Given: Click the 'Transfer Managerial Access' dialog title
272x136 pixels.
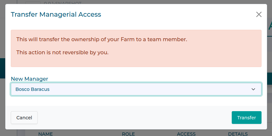Looking at the screenshot, I should (56, 14).
